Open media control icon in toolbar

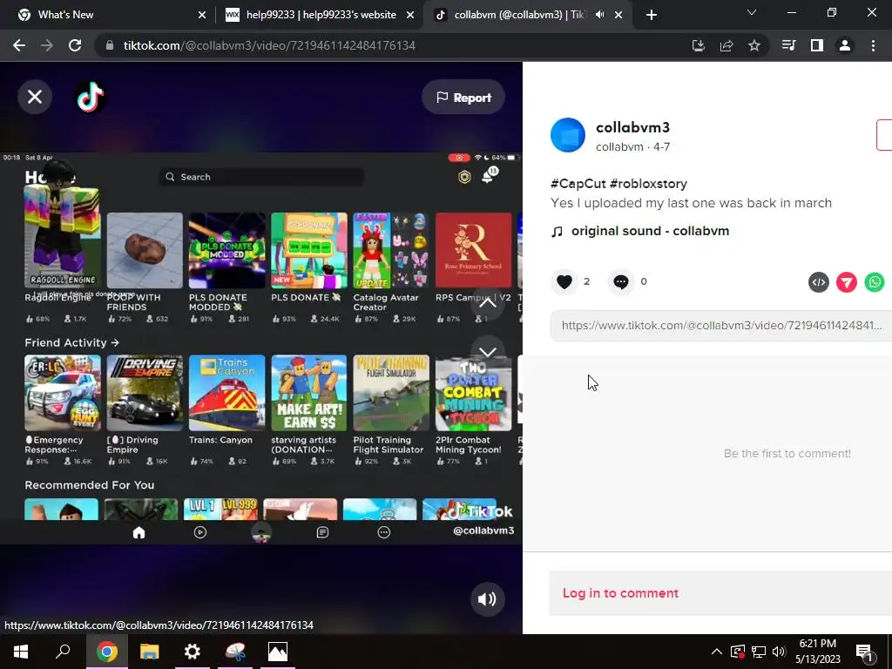(789, 45)
